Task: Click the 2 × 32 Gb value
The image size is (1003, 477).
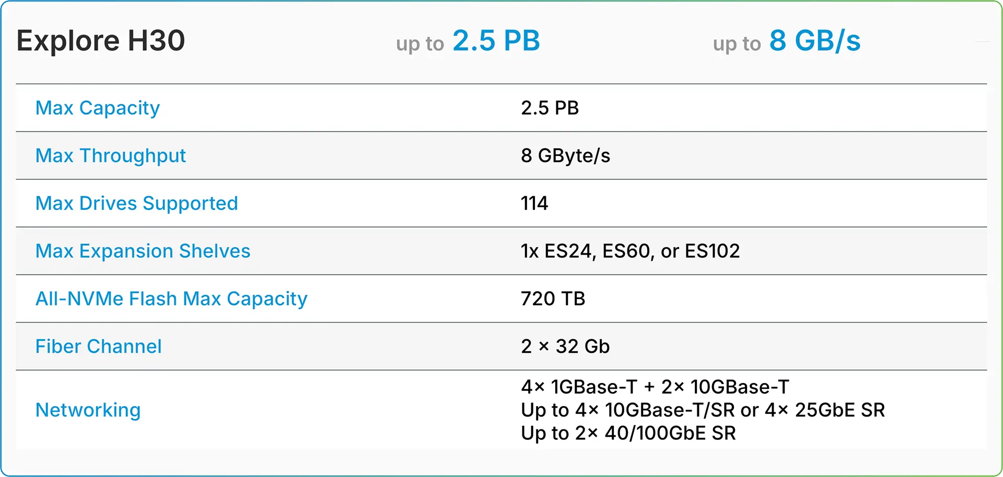Action: 565,347
